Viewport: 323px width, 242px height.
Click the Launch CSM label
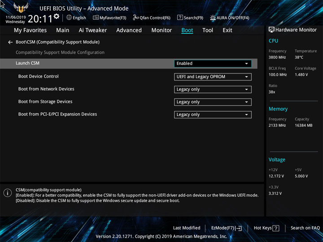click(28, 63)
